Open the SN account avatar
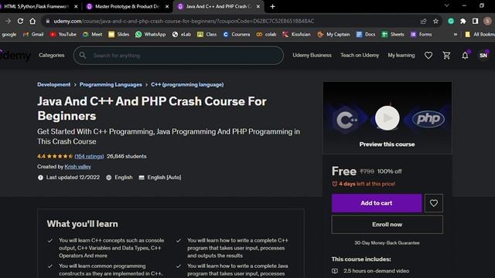495x278 pixels. click(483, 56)
